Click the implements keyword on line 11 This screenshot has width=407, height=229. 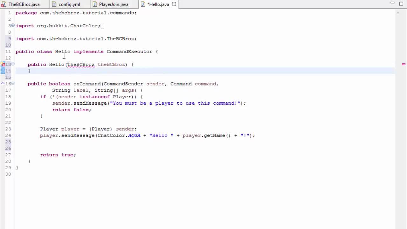point(88,52)
